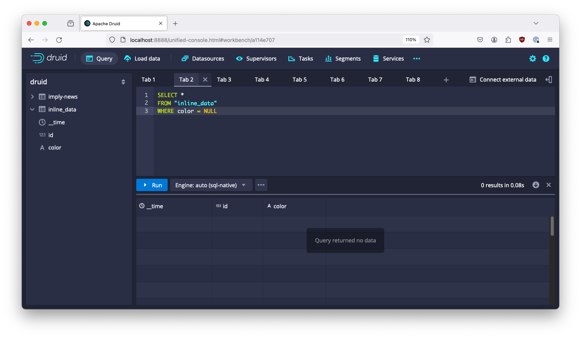Change the druid schema selector
The image size is (581, 338).
coord(123,82)
